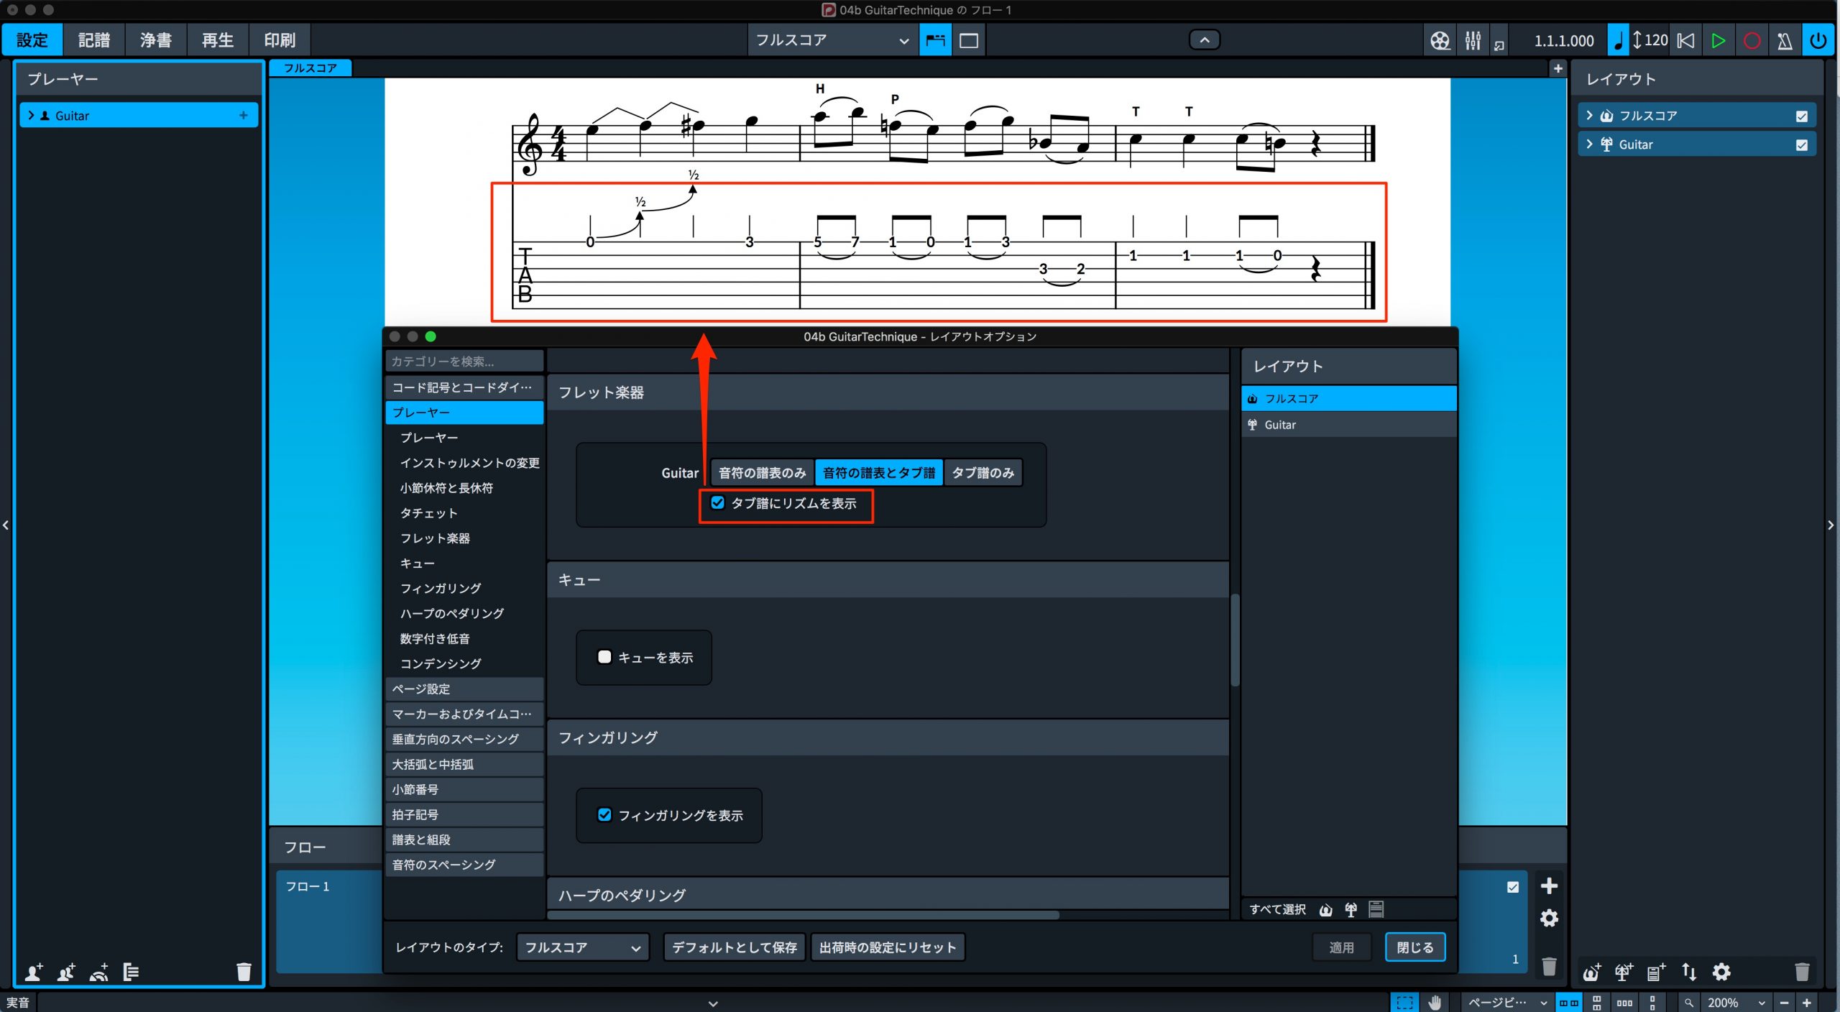Image resolution: width=1840 pixels, height=1012 pixels.
Task: Toggle Guitar layout checkbox in layouts panel
Action: pos(1801,144)
